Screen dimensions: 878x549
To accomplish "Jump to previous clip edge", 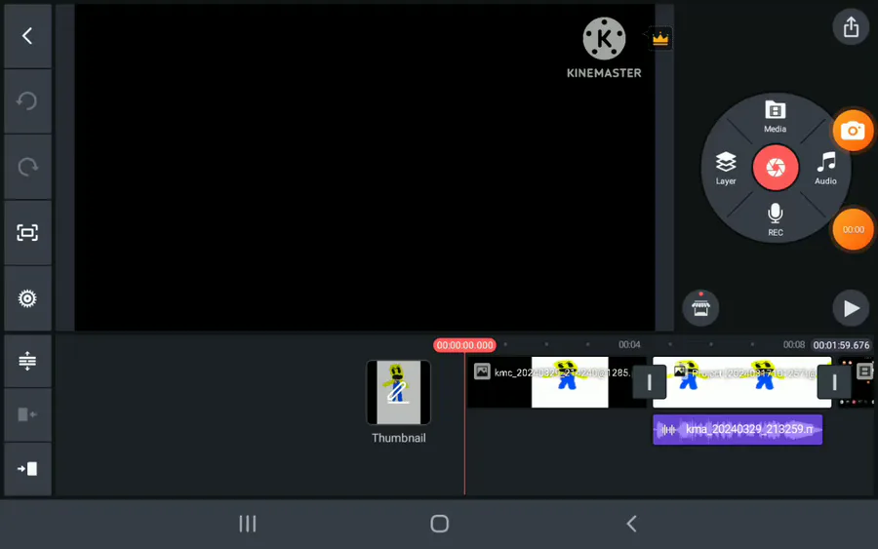I will pyautogui.click(x=27, y=414).
